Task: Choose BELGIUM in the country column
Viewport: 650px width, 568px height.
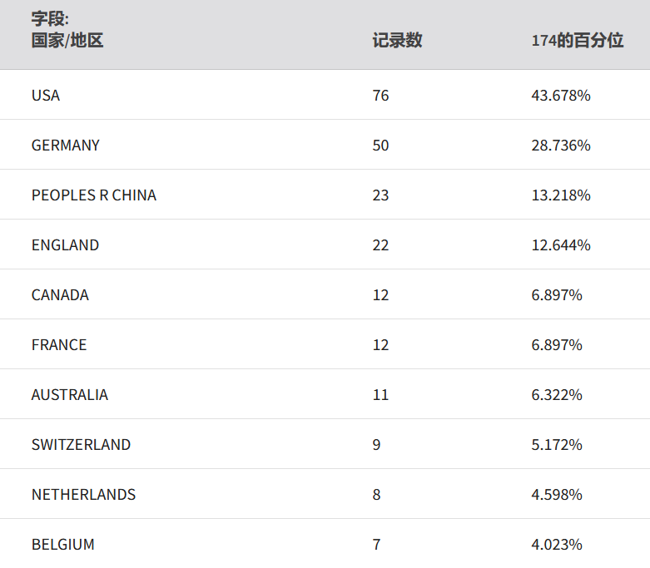Action: 63,545
